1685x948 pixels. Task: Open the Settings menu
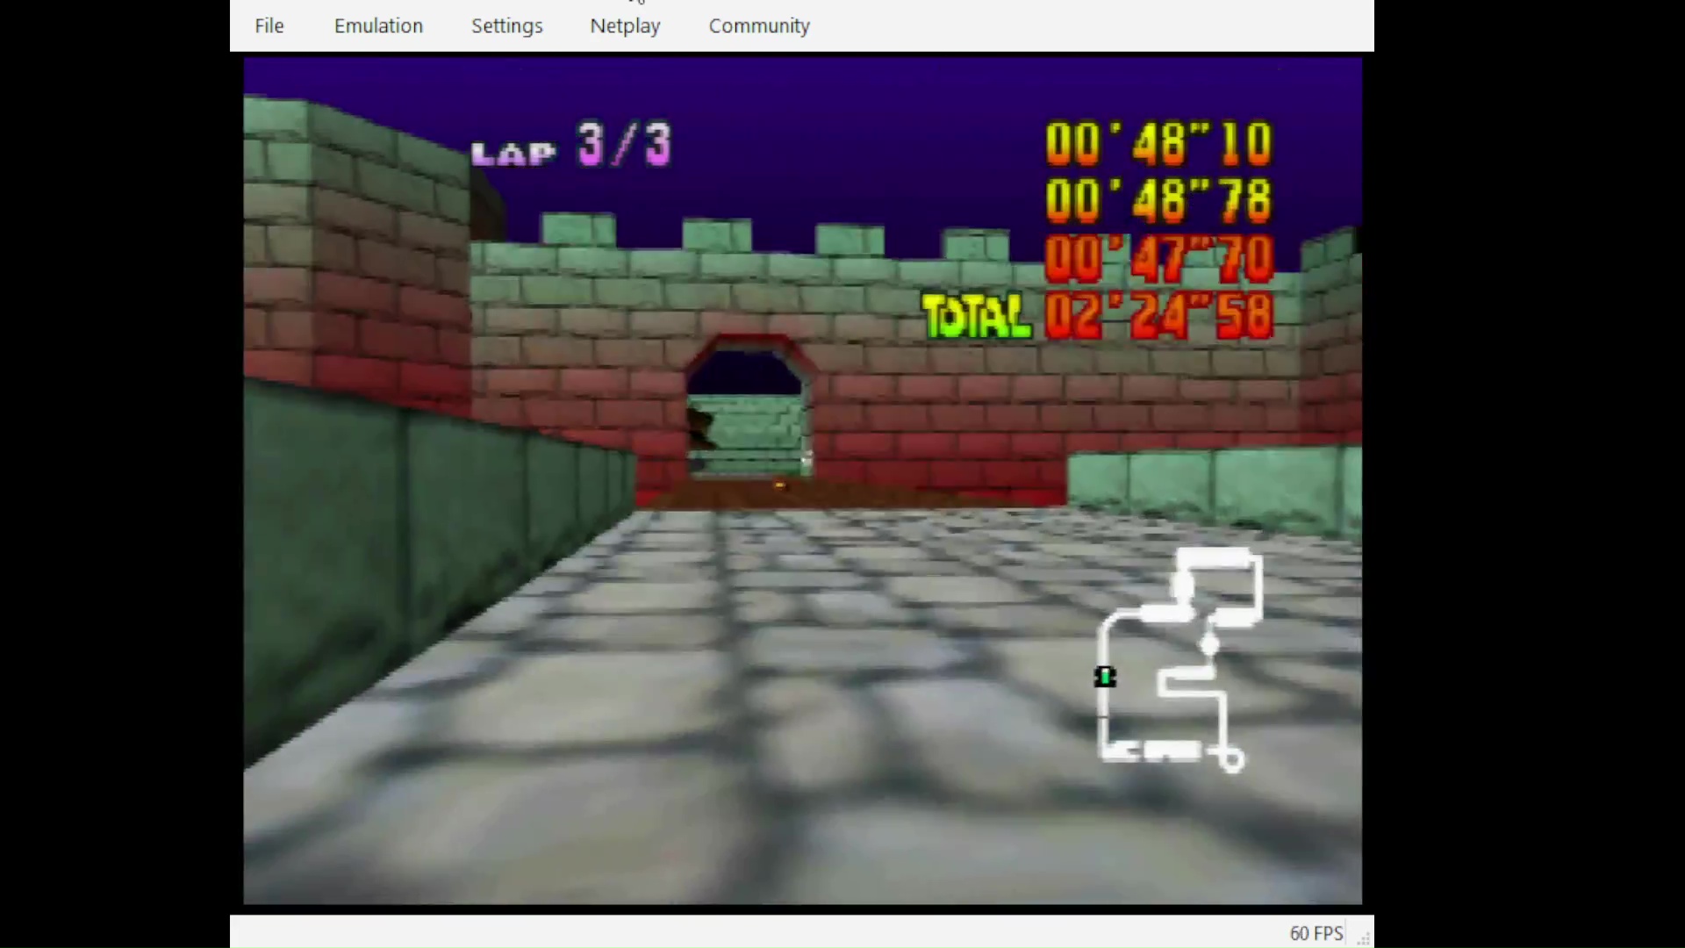click(x=506, y=26)
